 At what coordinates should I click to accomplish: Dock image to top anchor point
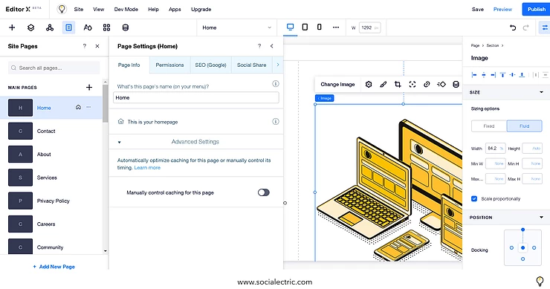[522, 230]
